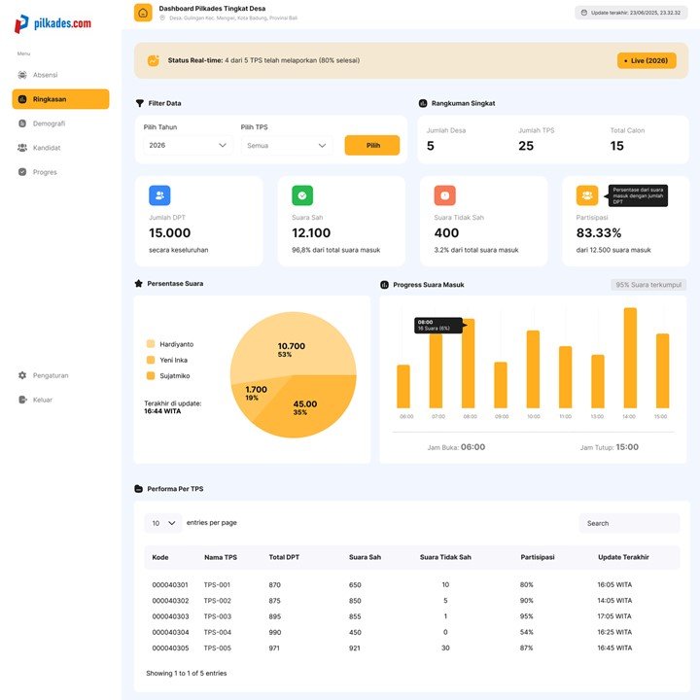700x700 pixels.
Task: Click the 14:00 bar in chart
Action: click(x=630, y=358)
